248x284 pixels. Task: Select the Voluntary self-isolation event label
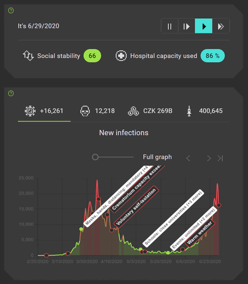point(136,207)
